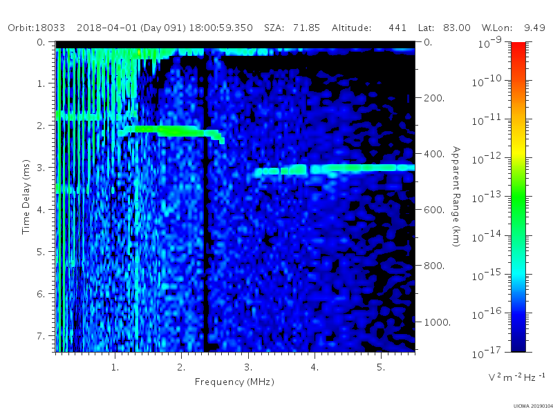Click the color bar gradient scale
This screenshot has width=553, height=414.
518,197
